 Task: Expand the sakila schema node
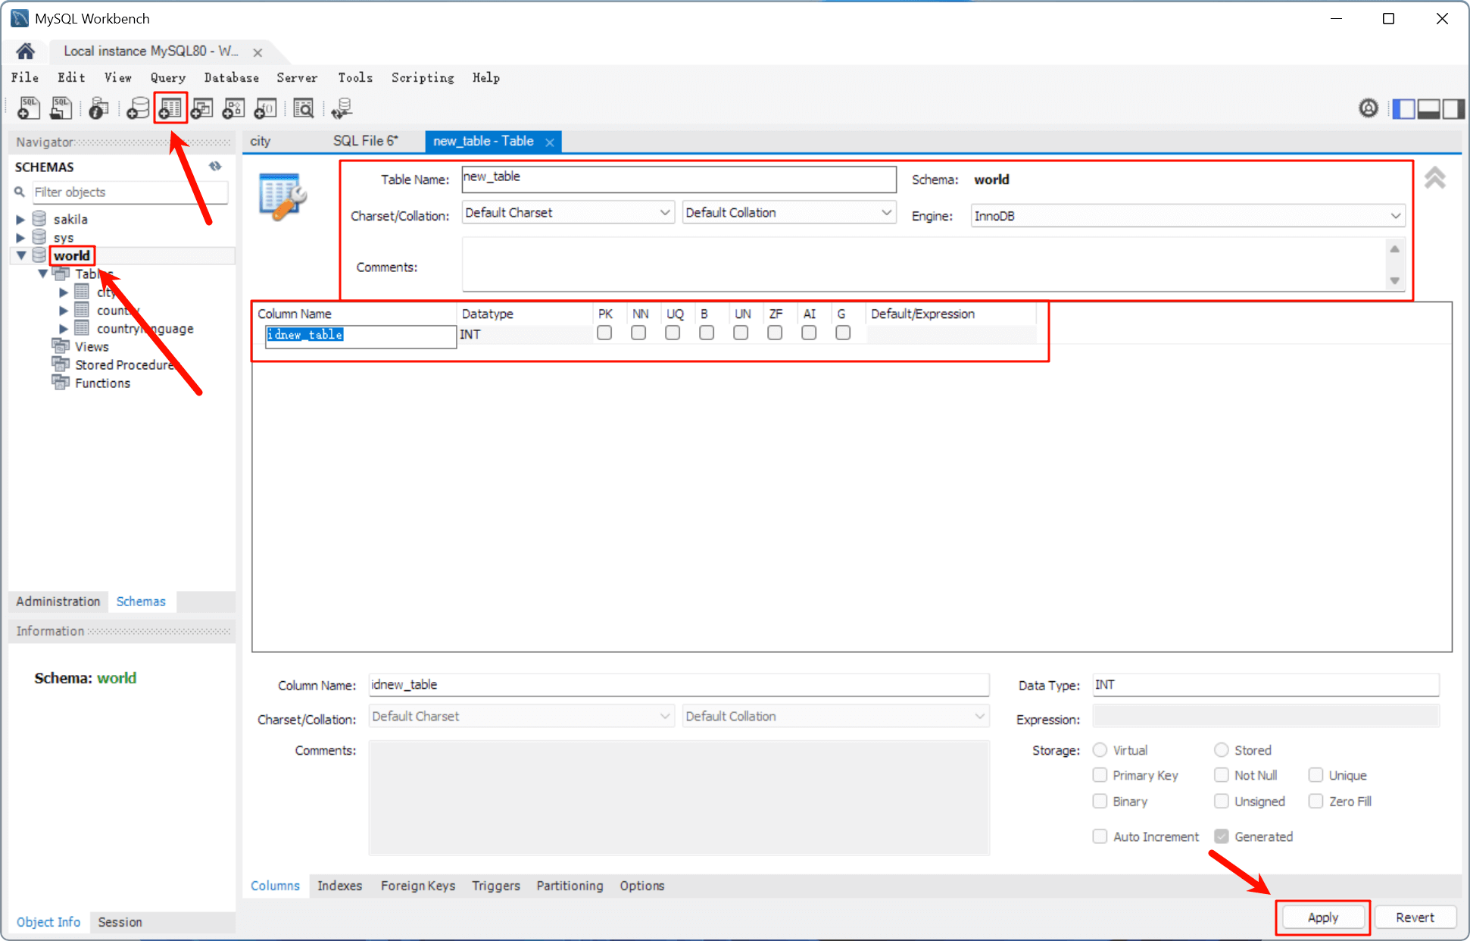pyautogui.click(x=20, y=219)
